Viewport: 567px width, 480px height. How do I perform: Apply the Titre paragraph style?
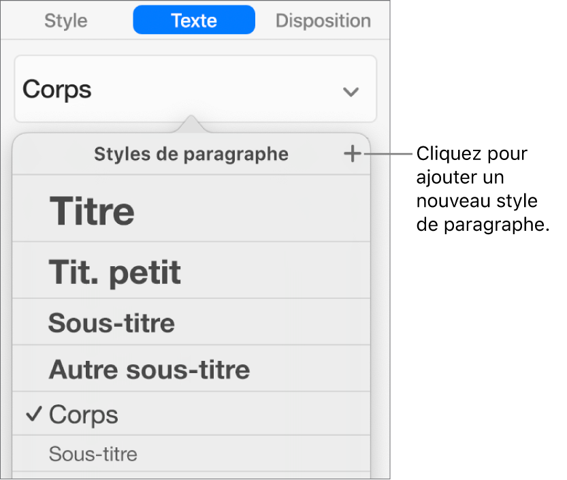coord(191,209)
